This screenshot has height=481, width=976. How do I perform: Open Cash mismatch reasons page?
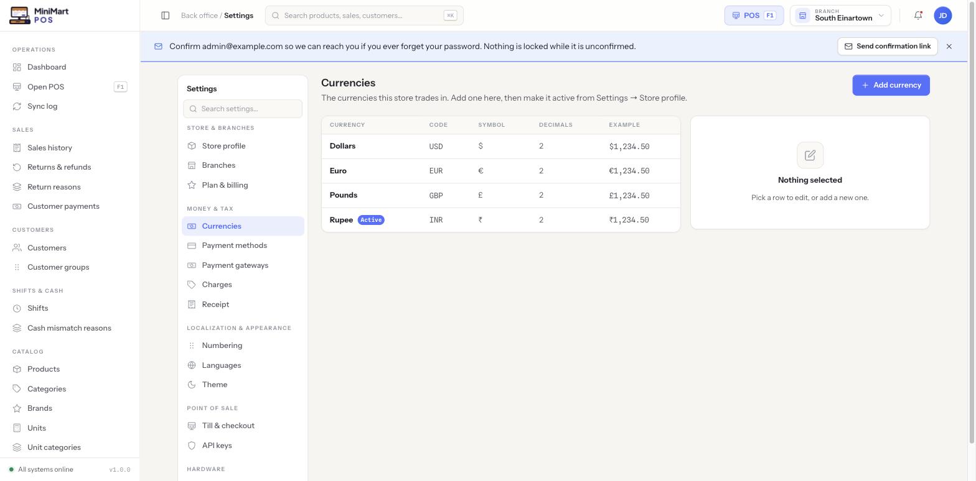(x=70, y=328)
